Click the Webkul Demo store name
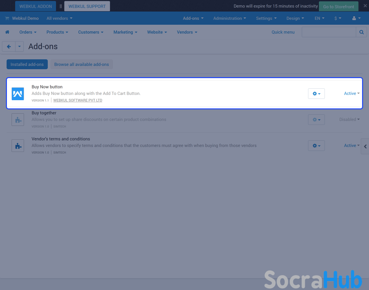 pos(25,18)
